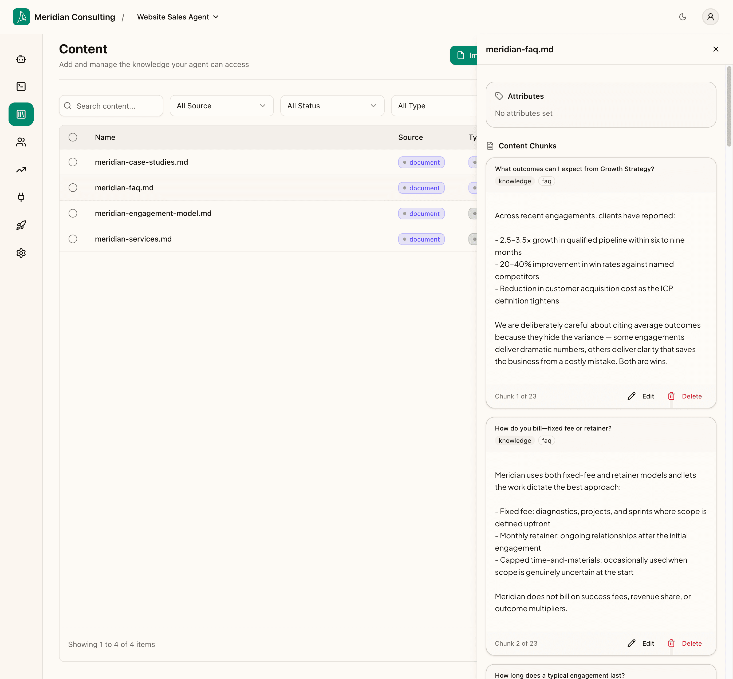733x679 pixels.
Task: Open the meridian-faq.md file row
Action: pos(268,188)
